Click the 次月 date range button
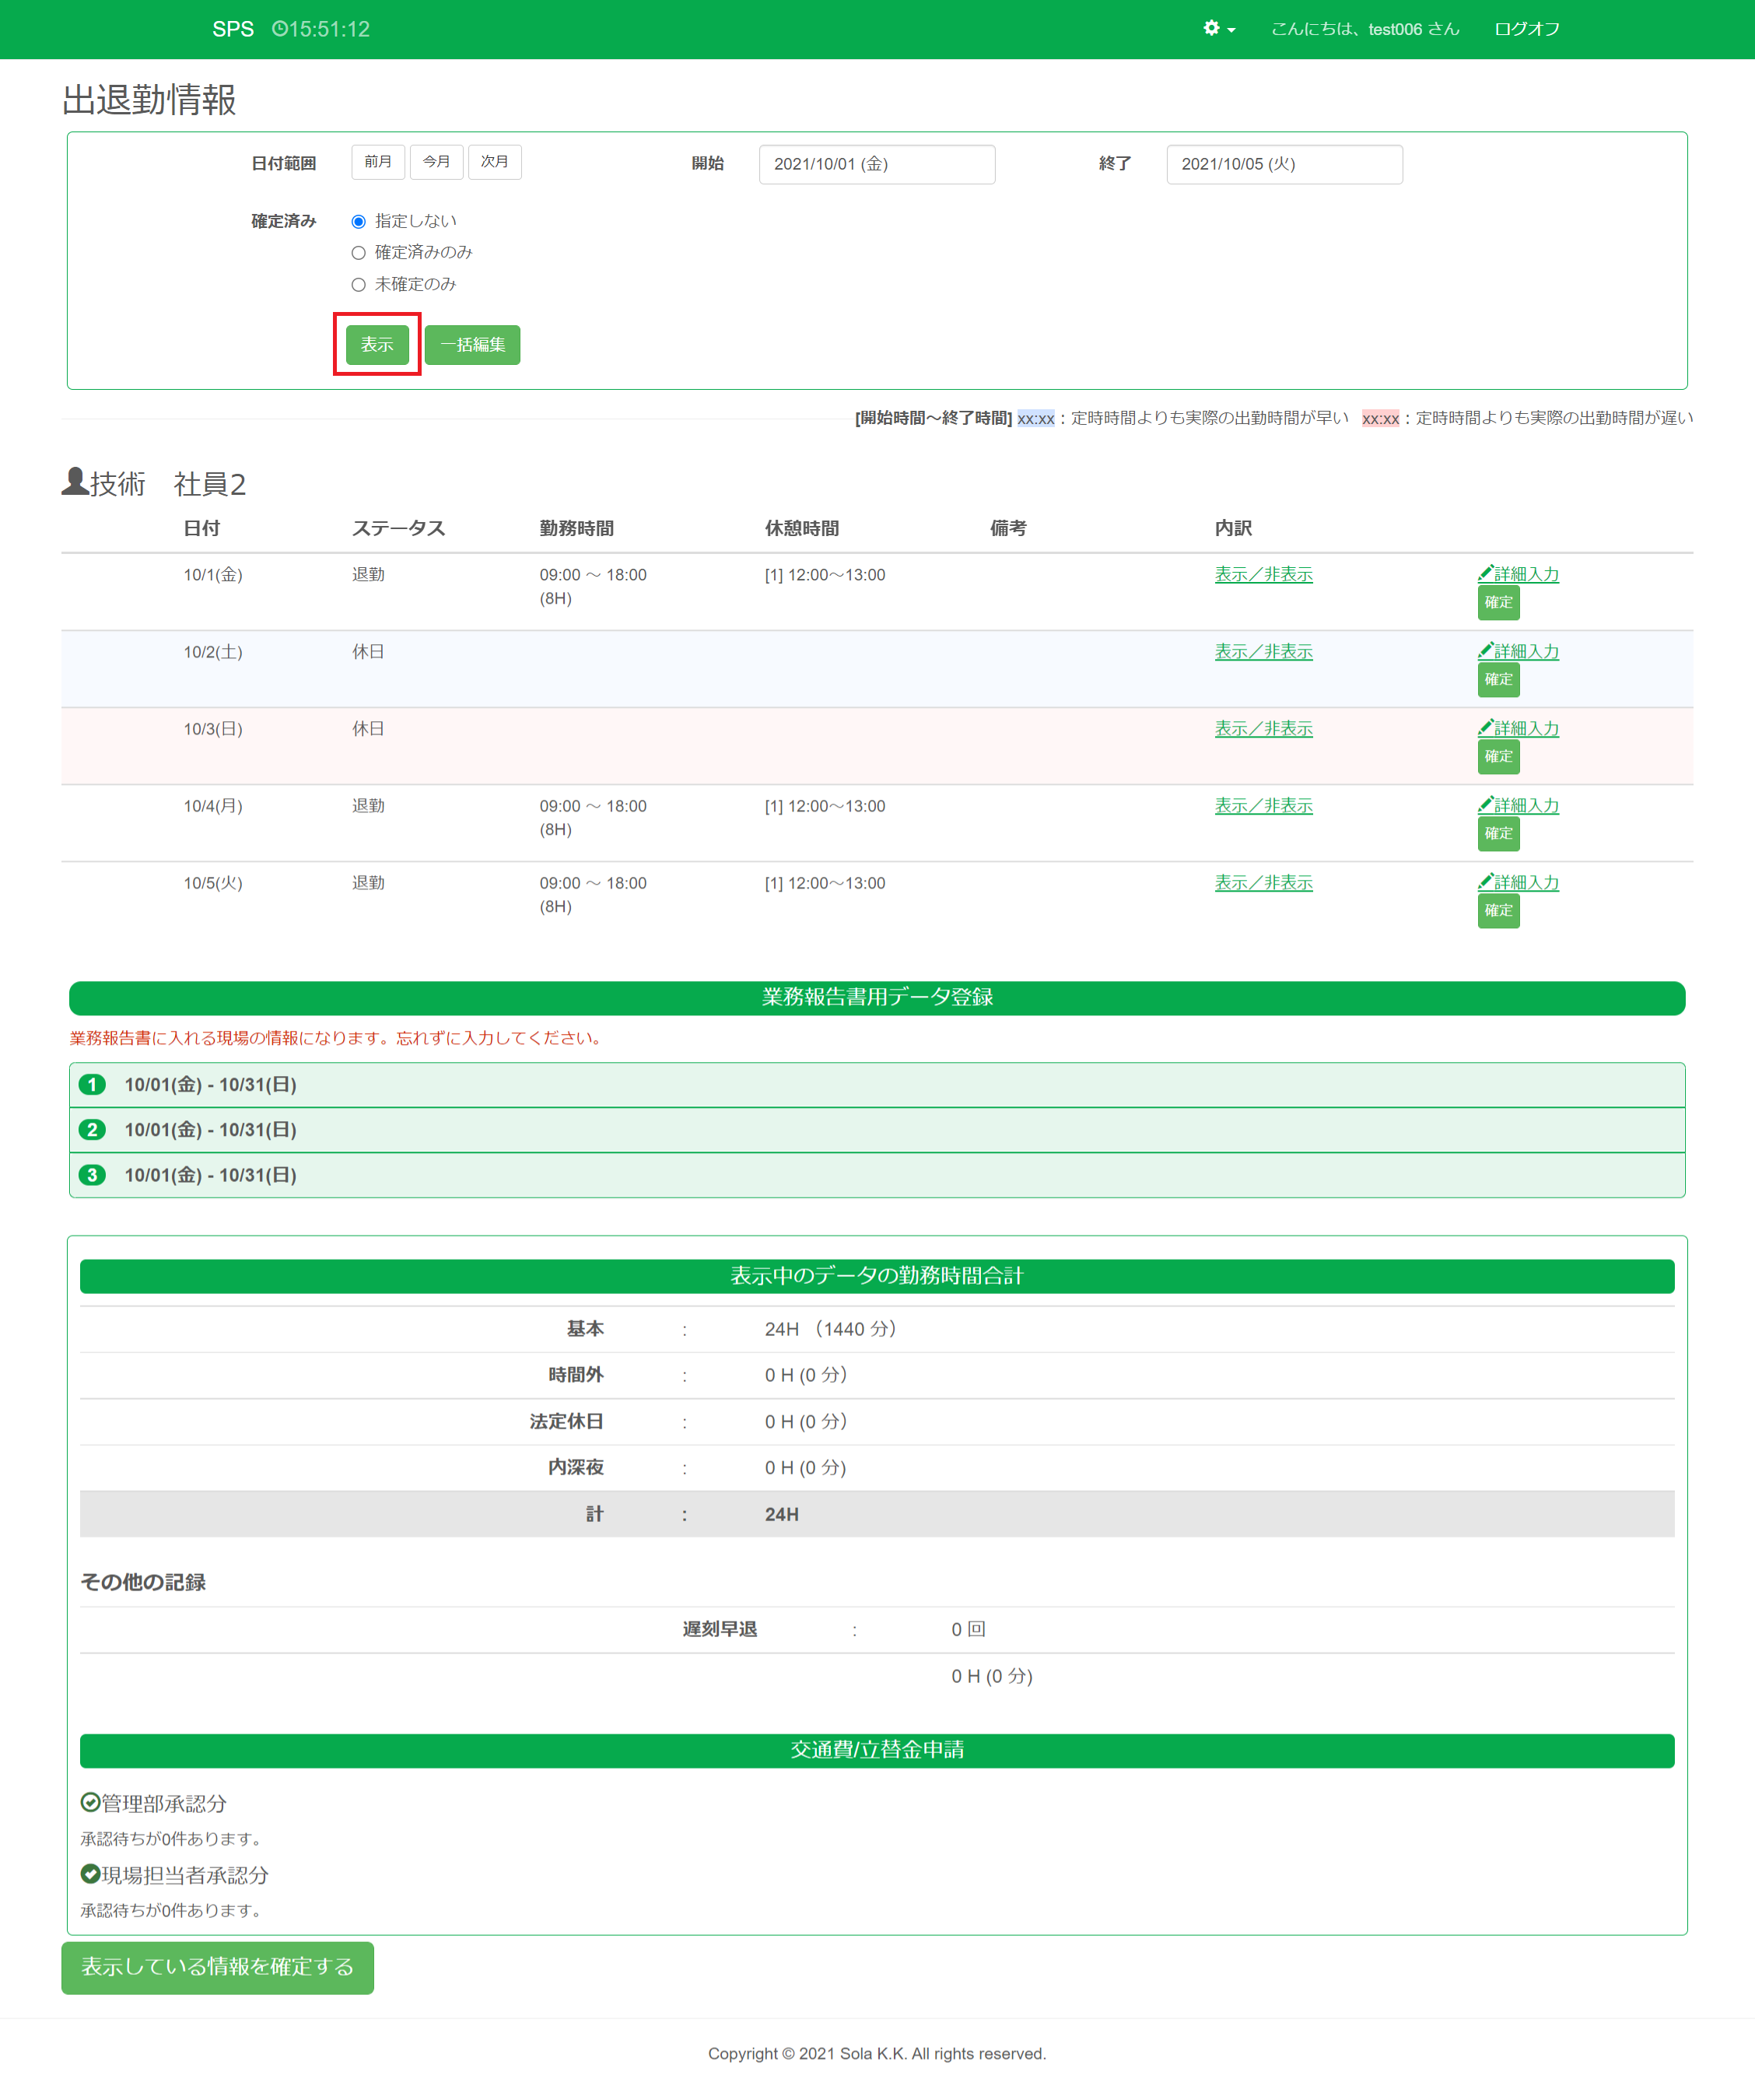 pyautogui.click(x=495, y=162)
